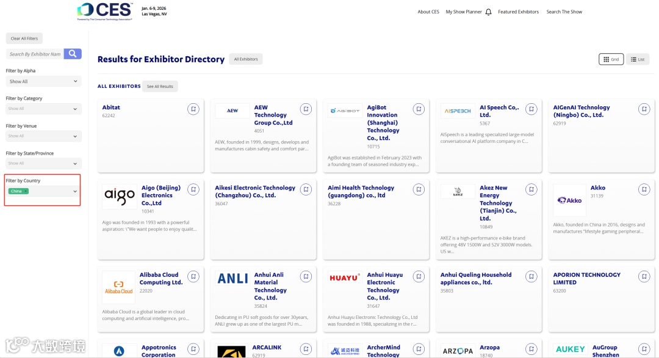659x358 pixels.
Task: Open Anhui Queling Household appliances link
Action: (x=476, y=279)
